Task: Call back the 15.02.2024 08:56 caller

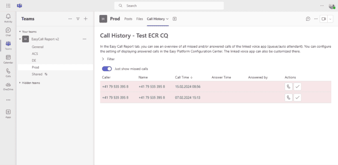Action: [x=288, y=86]
